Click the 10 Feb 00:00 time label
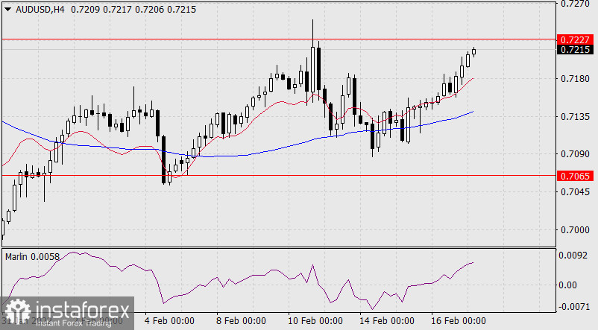This screenshot has height=330, width=598. [314, 321]
